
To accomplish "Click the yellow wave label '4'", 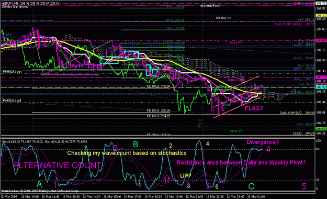I will tap(207, 143).
